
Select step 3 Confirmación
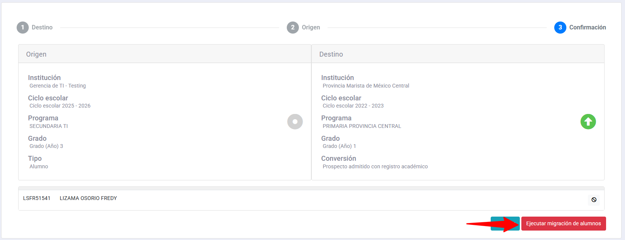click(x=580, y=28)
